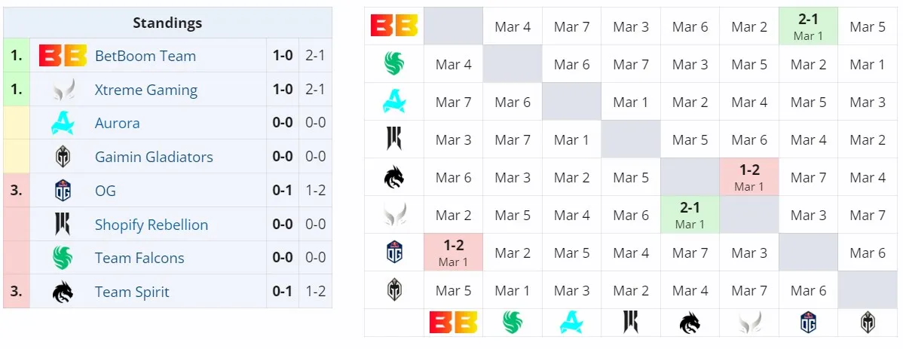Viewport: 903px width, 349px height.
Task: Click the Xtreme Gaming logo in crosstable left column
Action: 394,215
